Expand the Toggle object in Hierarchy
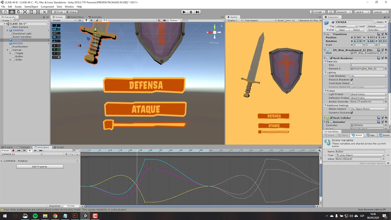This screenshot has height=220, width=391. click(x=10, y=53)
